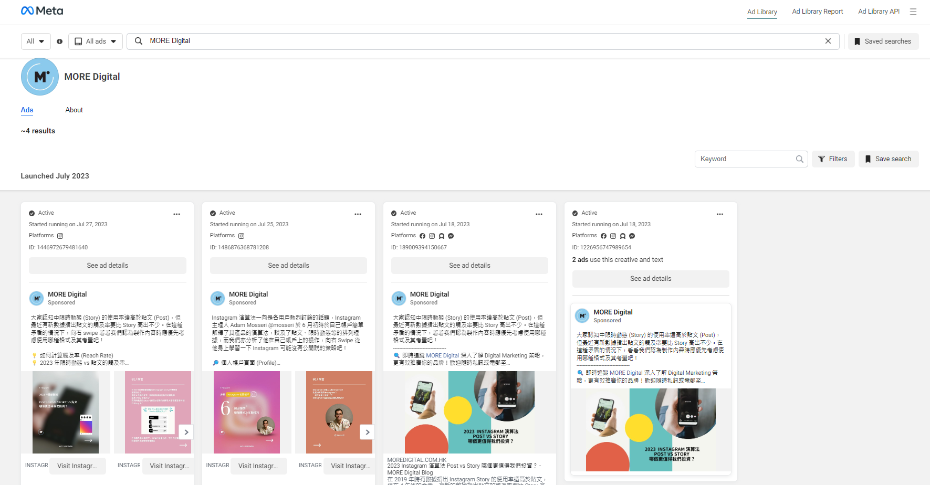Focus the MORE Digital search field
The width and height of the screenshot is (930, 485).
tap(483, 41)
